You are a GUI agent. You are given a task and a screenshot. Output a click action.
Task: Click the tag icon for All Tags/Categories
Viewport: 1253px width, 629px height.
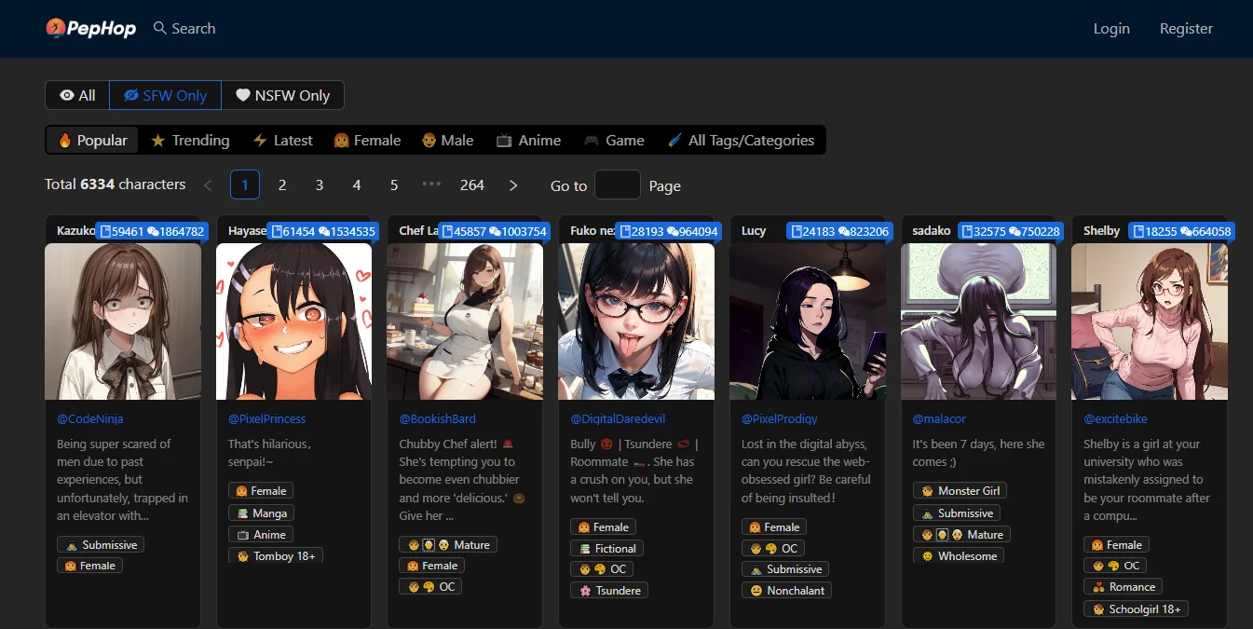674,141
